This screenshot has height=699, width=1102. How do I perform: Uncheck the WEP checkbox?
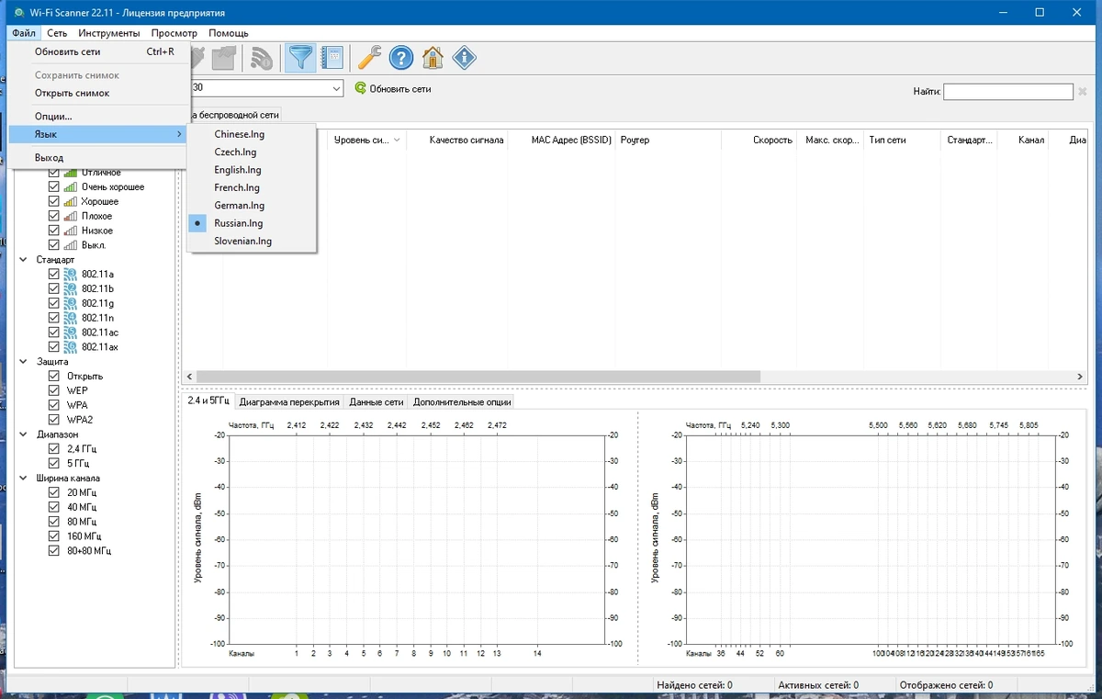pos(54,390)
